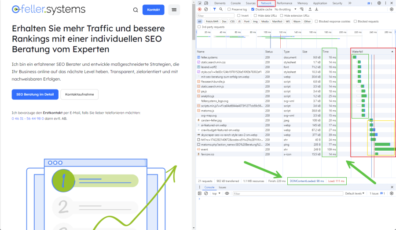Open console drawer three-dot menu
396x230 pixels.
(199, 187)
